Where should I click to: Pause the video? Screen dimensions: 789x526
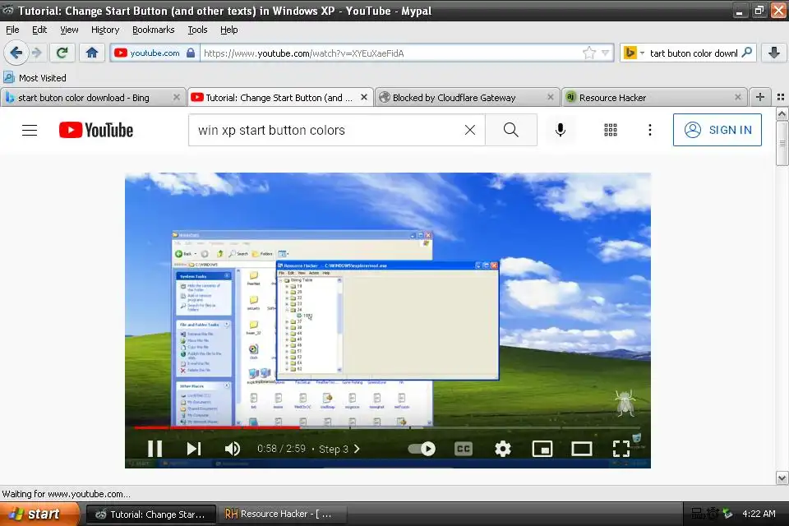(155, 449)
